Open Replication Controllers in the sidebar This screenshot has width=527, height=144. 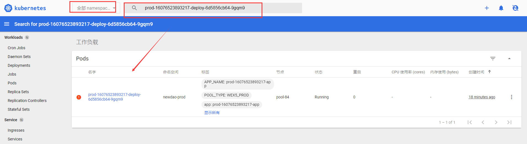pos(27,101)
